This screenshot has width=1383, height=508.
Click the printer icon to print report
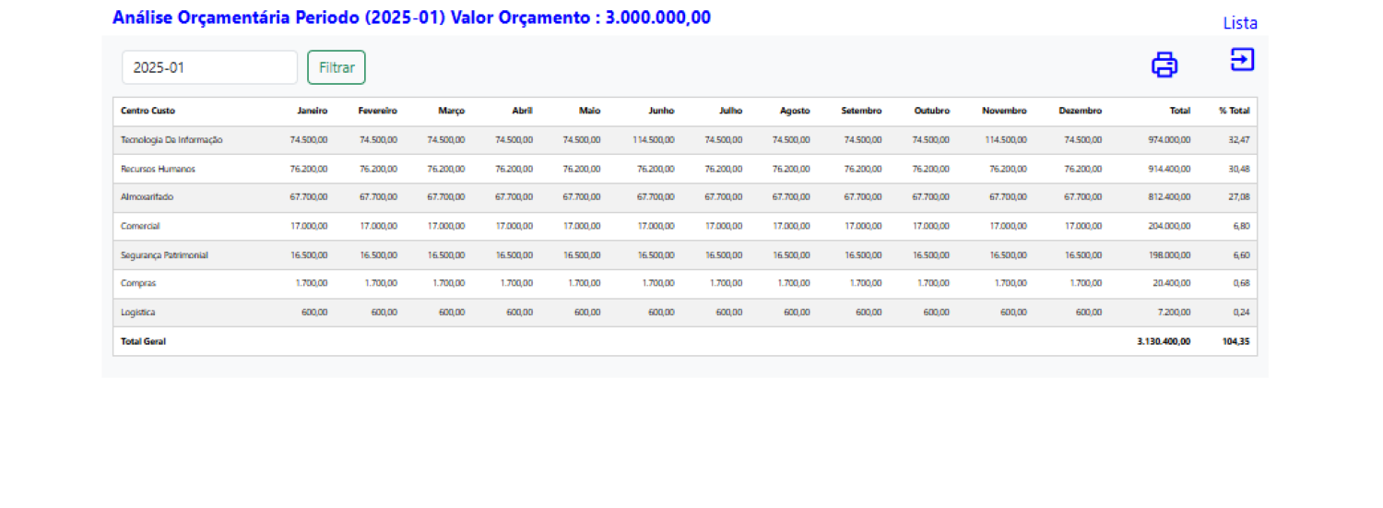pyautogui.click(x=1164, y=65)
